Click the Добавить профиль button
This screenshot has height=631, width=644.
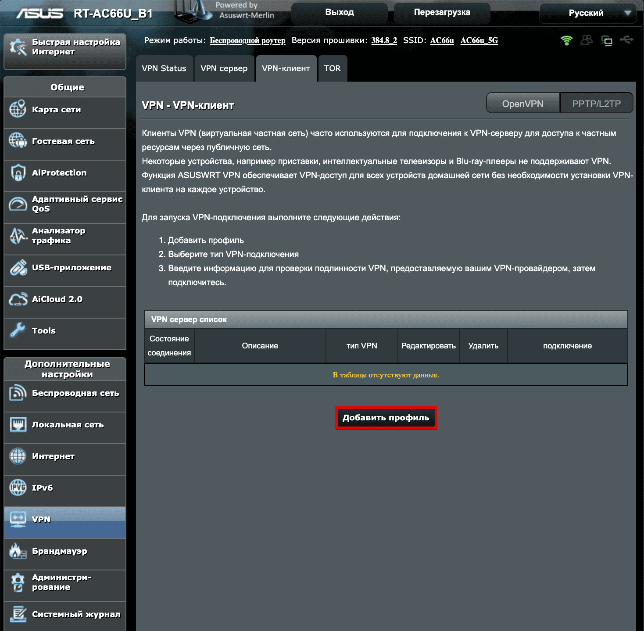(x=386, y=418)
